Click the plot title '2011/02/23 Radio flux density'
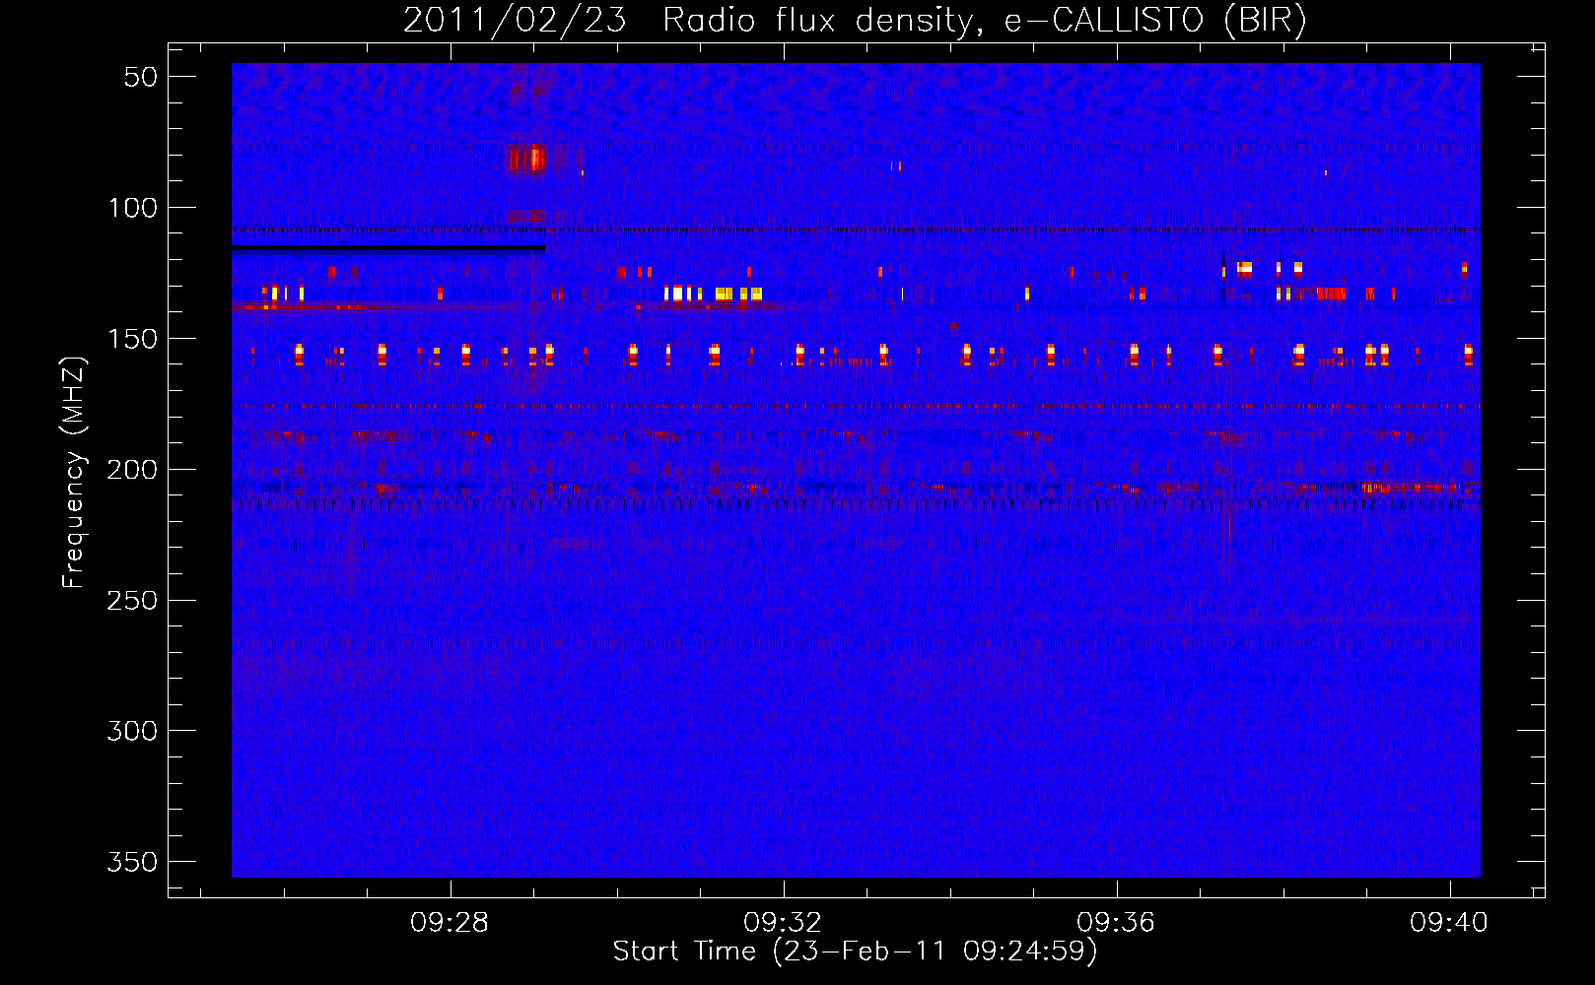This screenshot has height=985, width=1595. tap(855, 20)
